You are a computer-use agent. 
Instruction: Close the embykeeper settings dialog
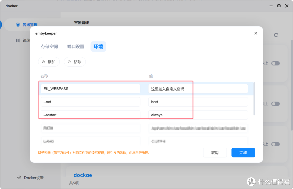pyautogui.click(x=256, y=33)
